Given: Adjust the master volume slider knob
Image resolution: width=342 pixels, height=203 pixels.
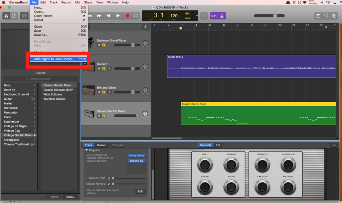Looking at the screenshot, I should point(275,16).
